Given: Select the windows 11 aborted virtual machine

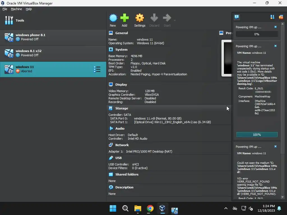Looking at the screenshot, I should [x=53, y=69].
